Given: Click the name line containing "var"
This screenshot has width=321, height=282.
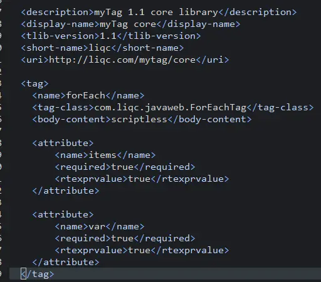Looking at the screenshot, I should [100, 226].
